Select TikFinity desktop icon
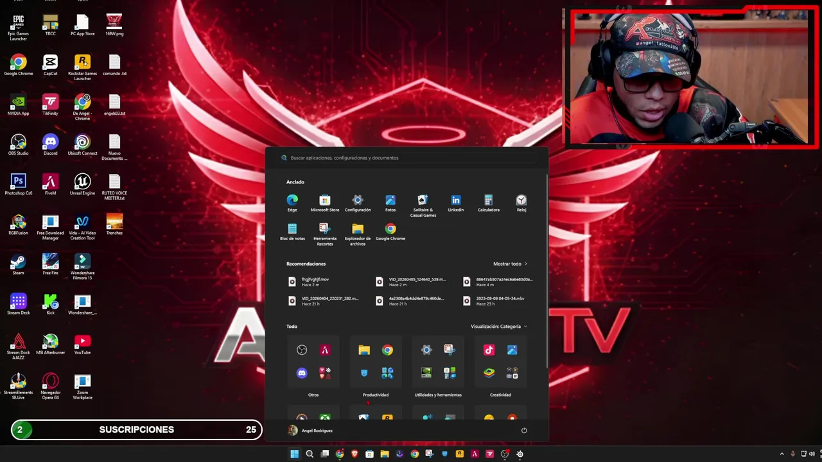The height and width of the screenshot is (462, 822). (50, 105)
